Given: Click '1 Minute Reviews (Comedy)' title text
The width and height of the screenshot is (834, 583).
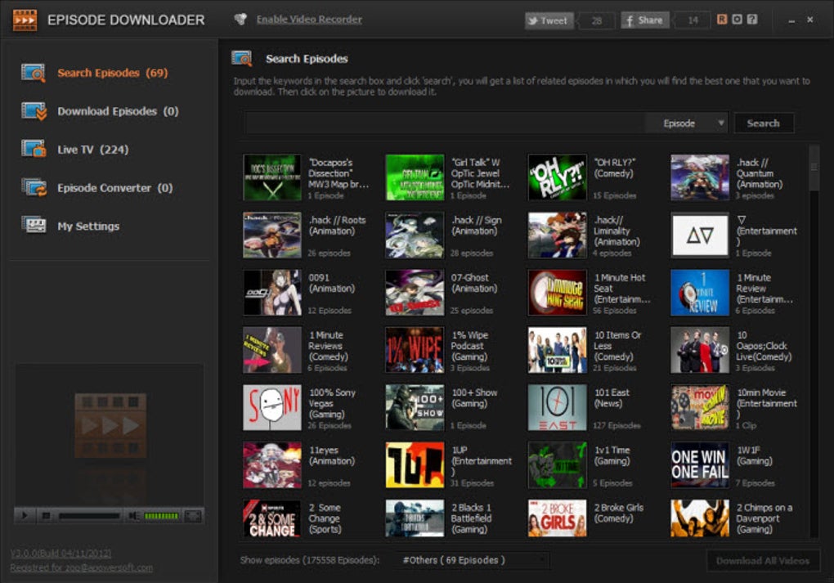Looking at the screenshot, I should pos(328,346).
